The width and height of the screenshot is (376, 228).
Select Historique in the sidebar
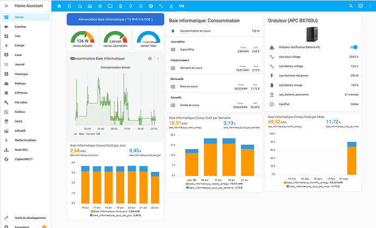click(x=21, y=73)
